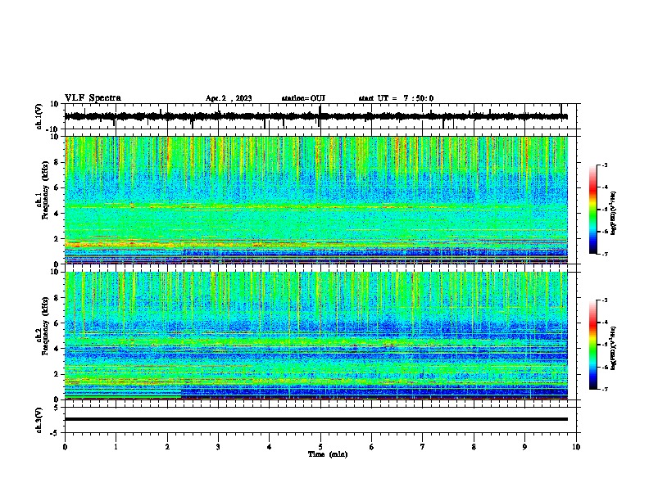Click the ch.2 spectrogram color scale bar
This screenshot has width=649, height=501.
coord(593,345)
